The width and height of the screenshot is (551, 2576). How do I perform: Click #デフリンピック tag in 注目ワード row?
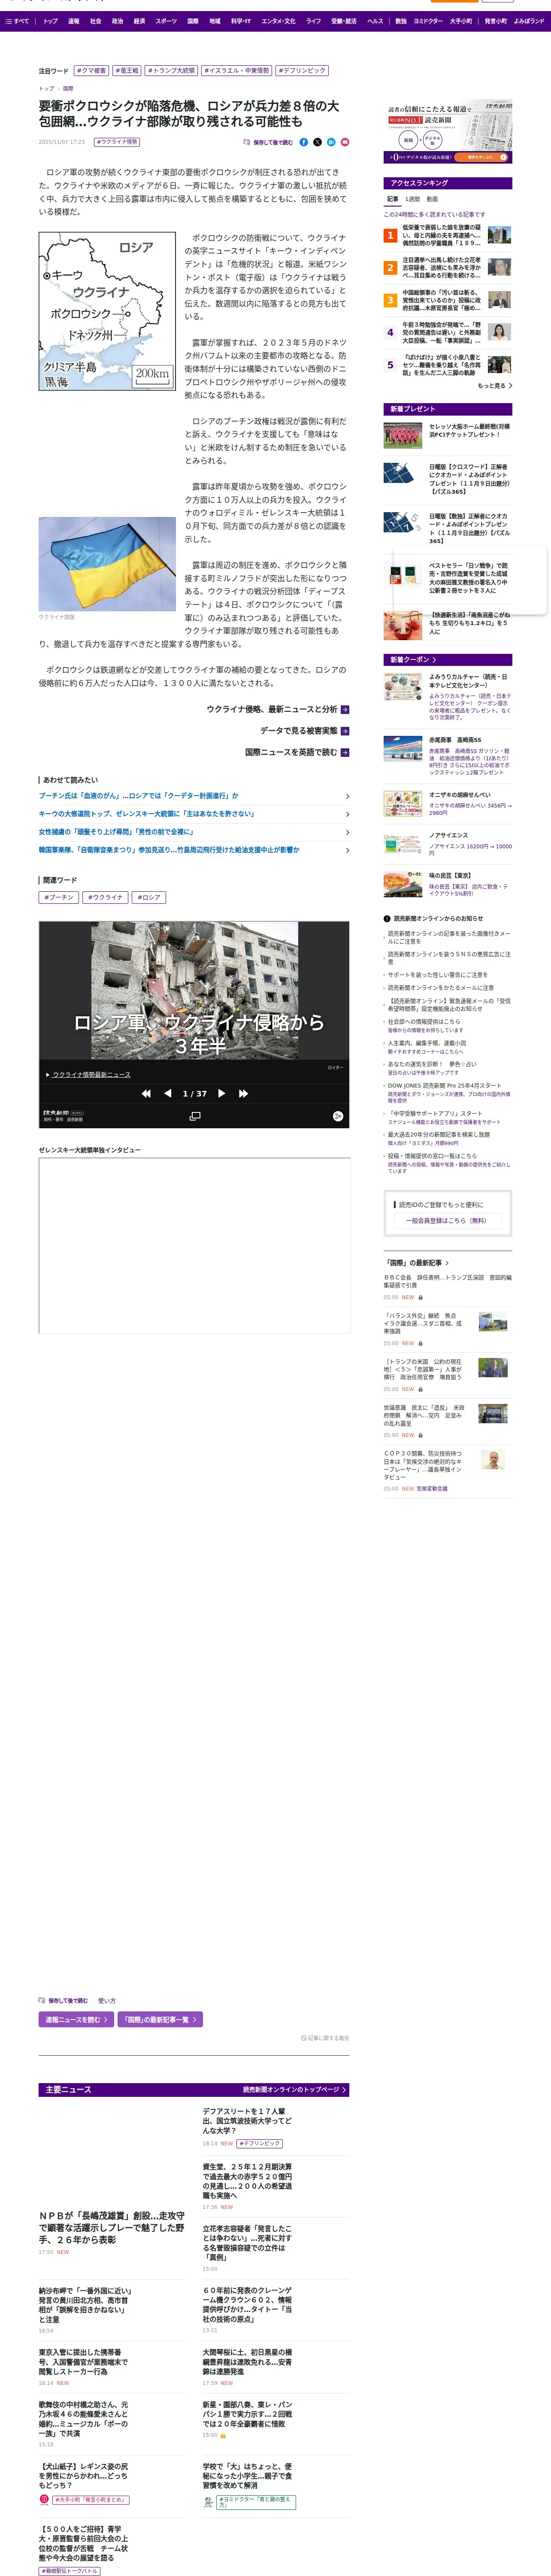pos(302,71)
